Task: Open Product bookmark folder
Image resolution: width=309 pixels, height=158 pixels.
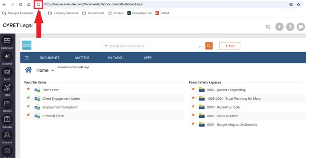Action: click(x=116, y=13)
